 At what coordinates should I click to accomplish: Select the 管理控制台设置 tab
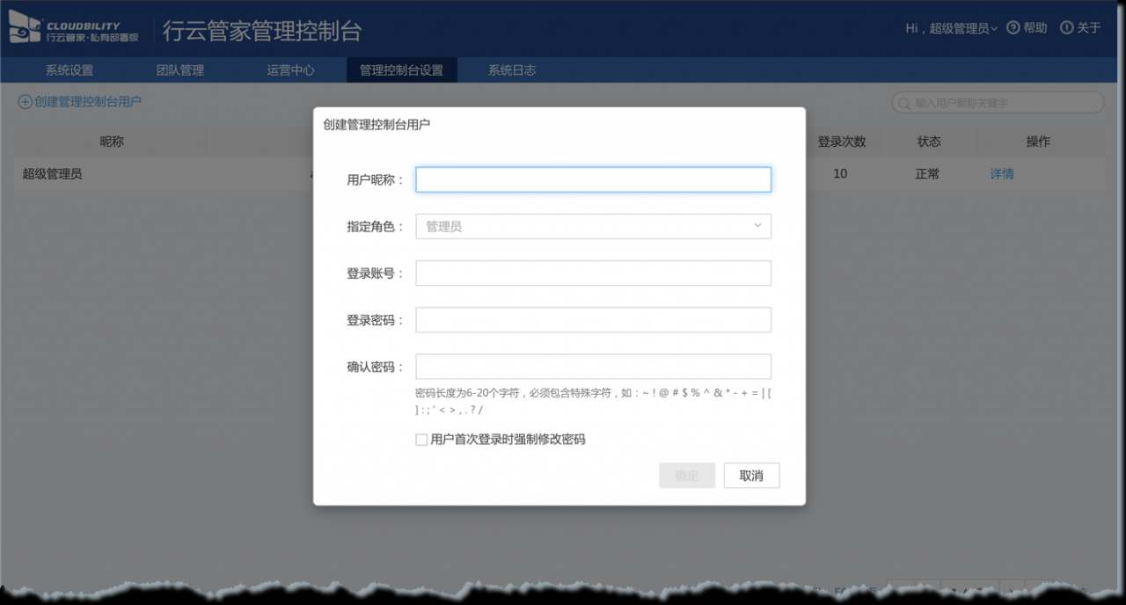pyautogui.click(x=401, y=70)
